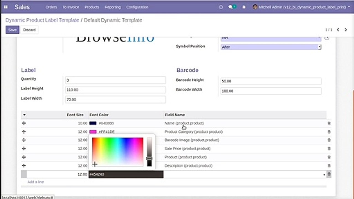The image size is (354, 199).
Task: Open external link icon beside currency field
Action: click(327, 37)
